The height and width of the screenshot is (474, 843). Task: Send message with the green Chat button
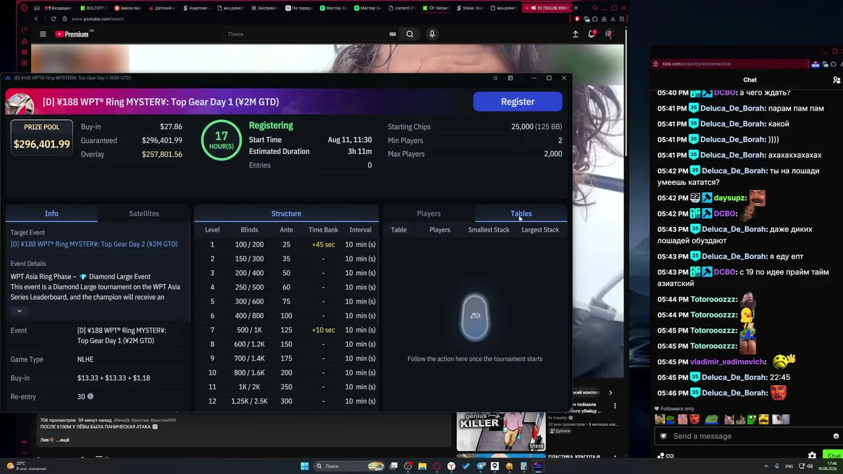(x=834, y=456)
